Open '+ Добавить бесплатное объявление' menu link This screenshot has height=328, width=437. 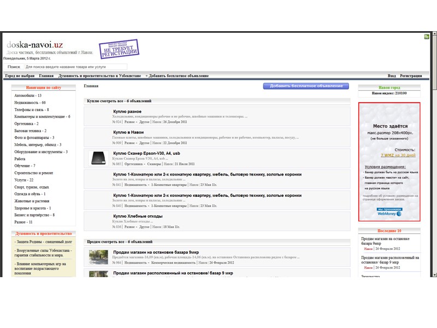[177, 76]
